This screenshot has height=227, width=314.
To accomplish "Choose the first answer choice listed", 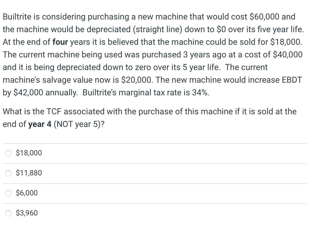I will point(28,153).
